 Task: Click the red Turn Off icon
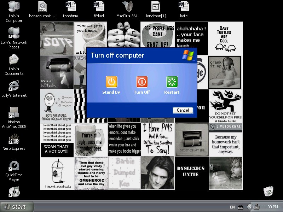pos(142,82)
